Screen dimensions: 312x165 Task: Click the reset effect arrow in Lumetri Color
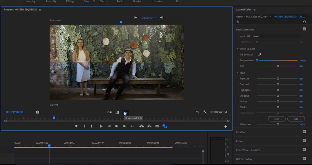[304, 22]
